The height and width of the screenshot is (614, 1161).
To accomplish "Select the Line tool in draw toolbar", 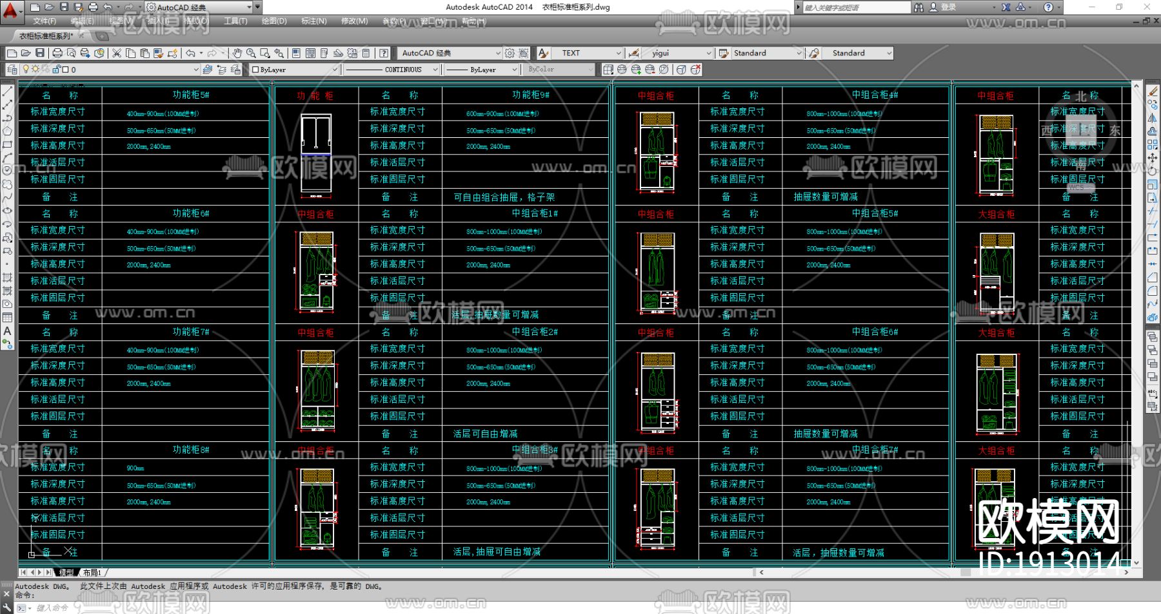I will coord(8,91).
